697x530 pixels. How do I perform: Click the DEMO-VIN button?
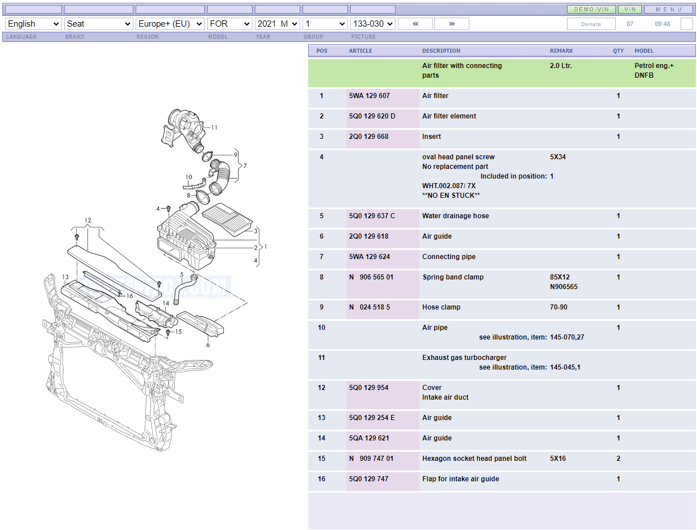(x=591, y=10)
